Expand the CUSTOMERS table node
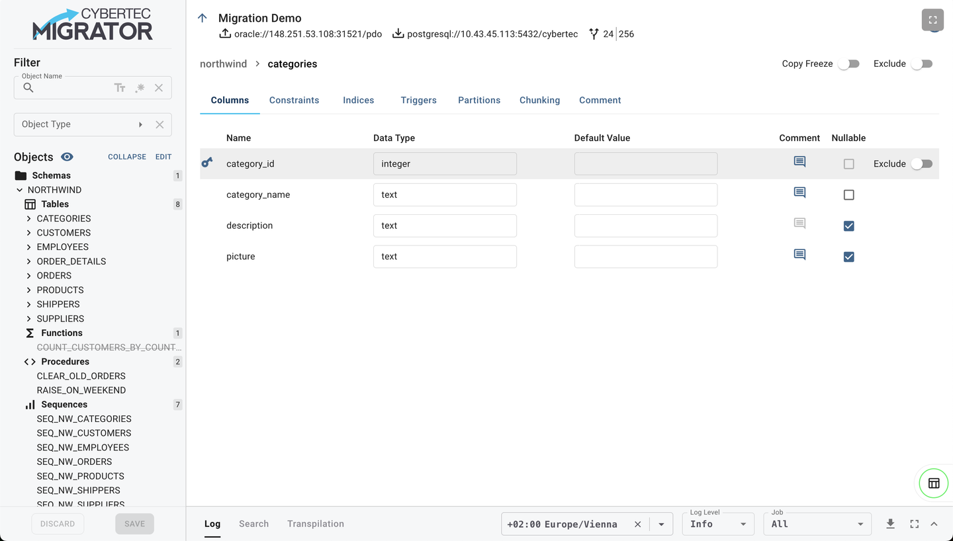The width and height of the screenshot is (953, 541). click(28, 233)
